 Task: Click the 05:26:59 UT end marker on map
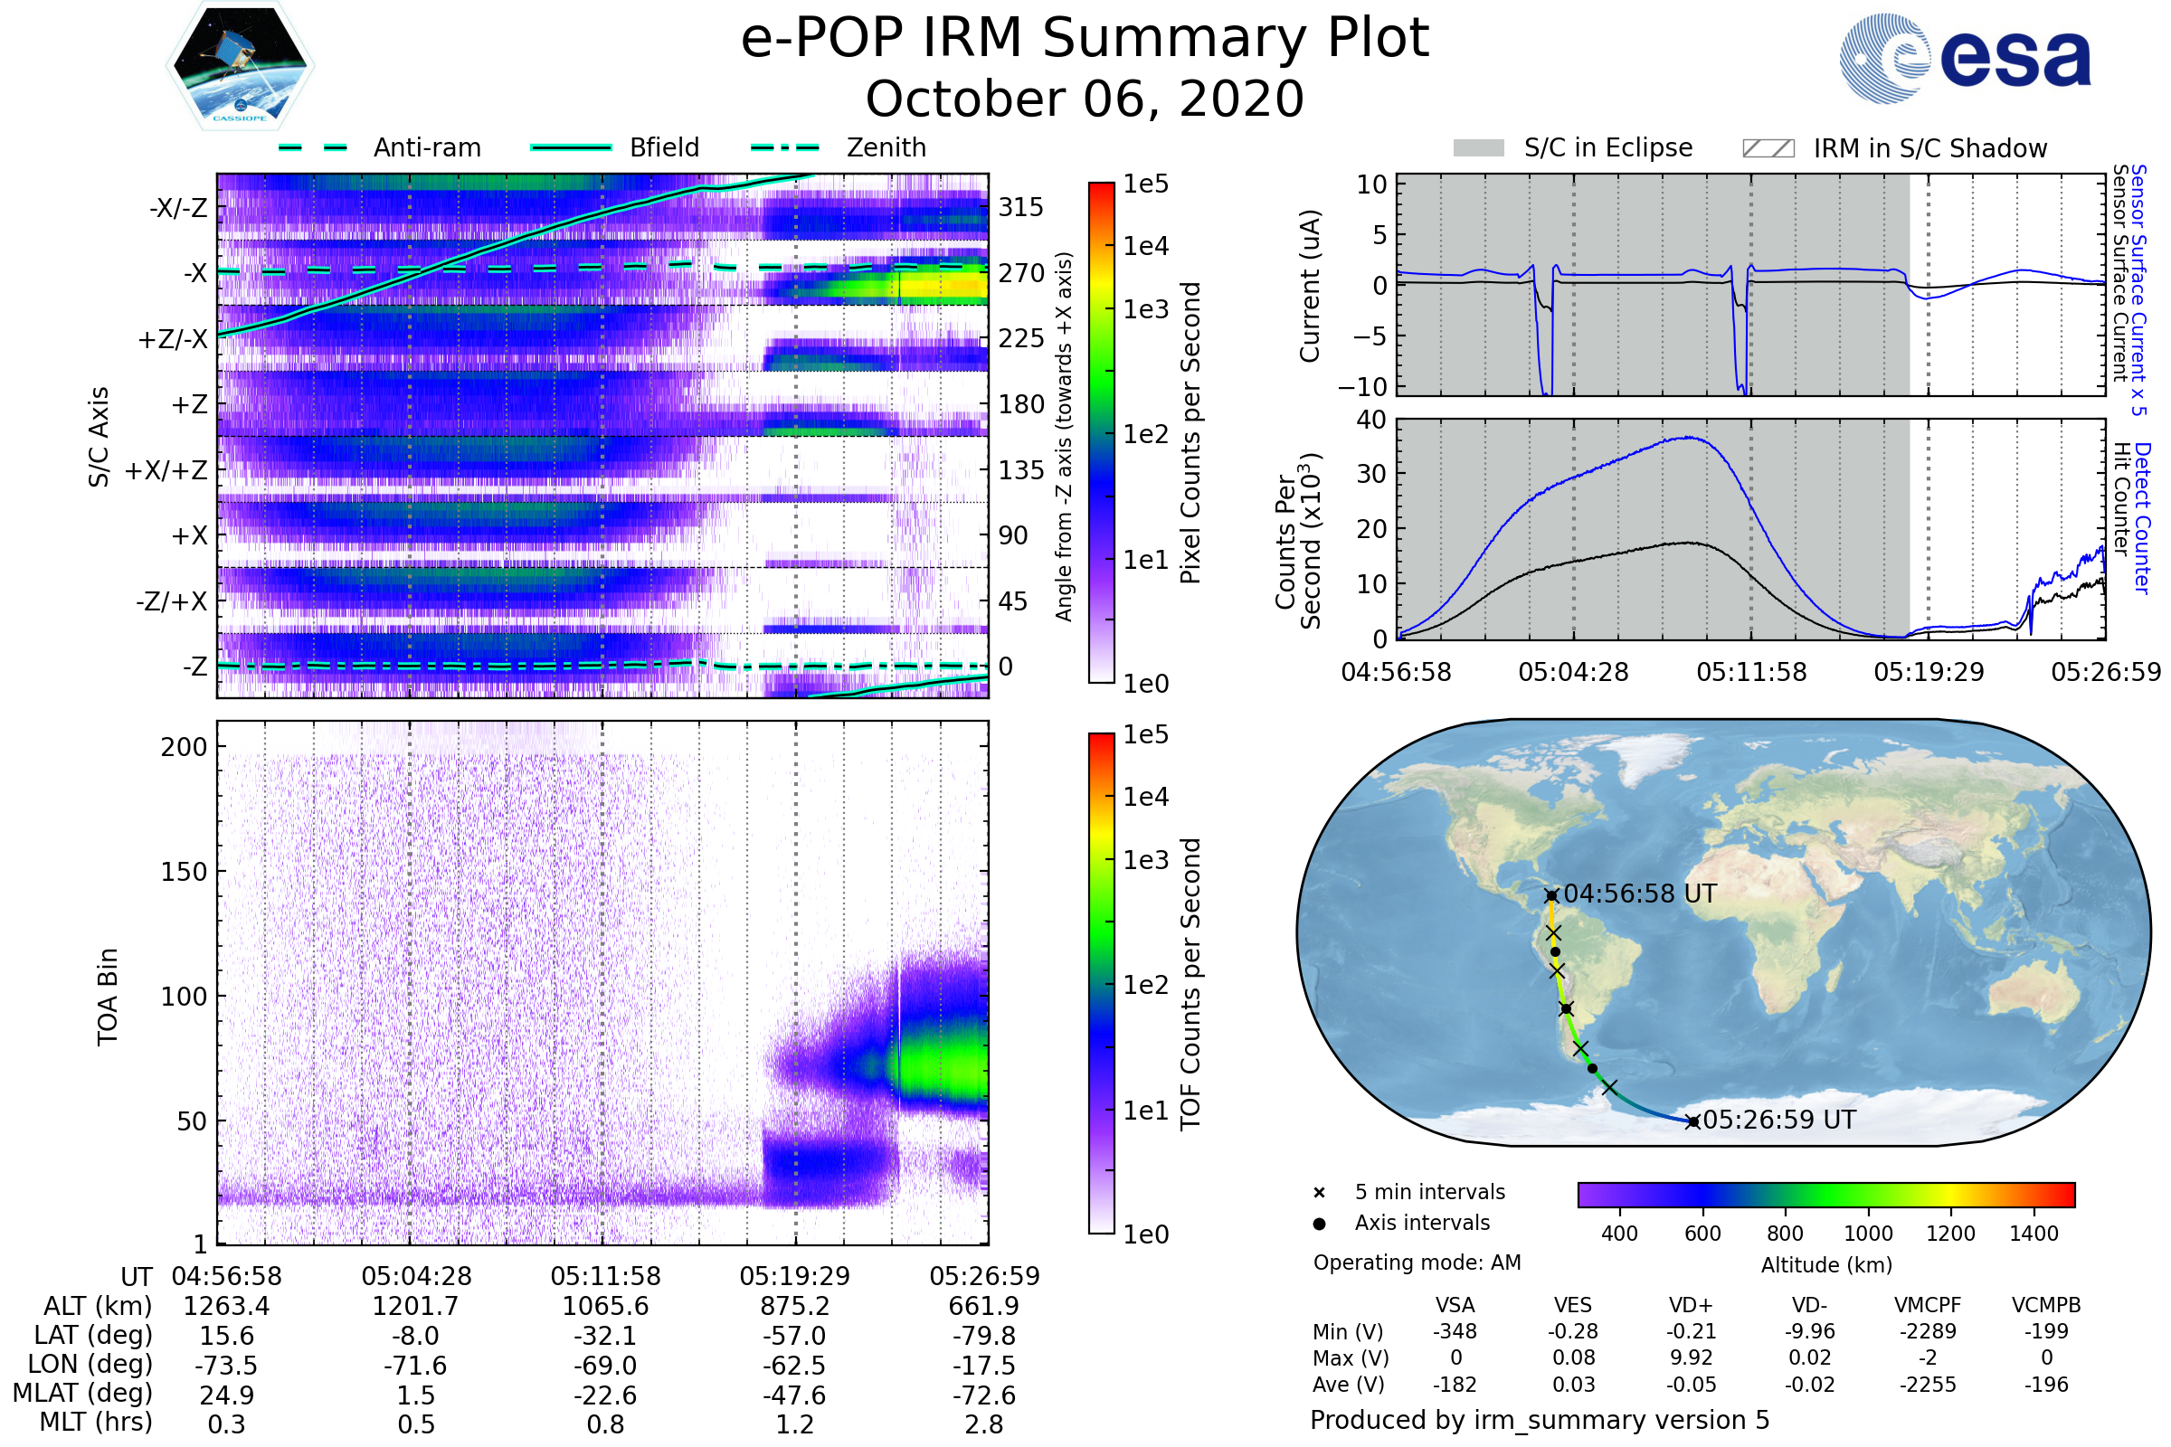click(x=1692, y=1122)
